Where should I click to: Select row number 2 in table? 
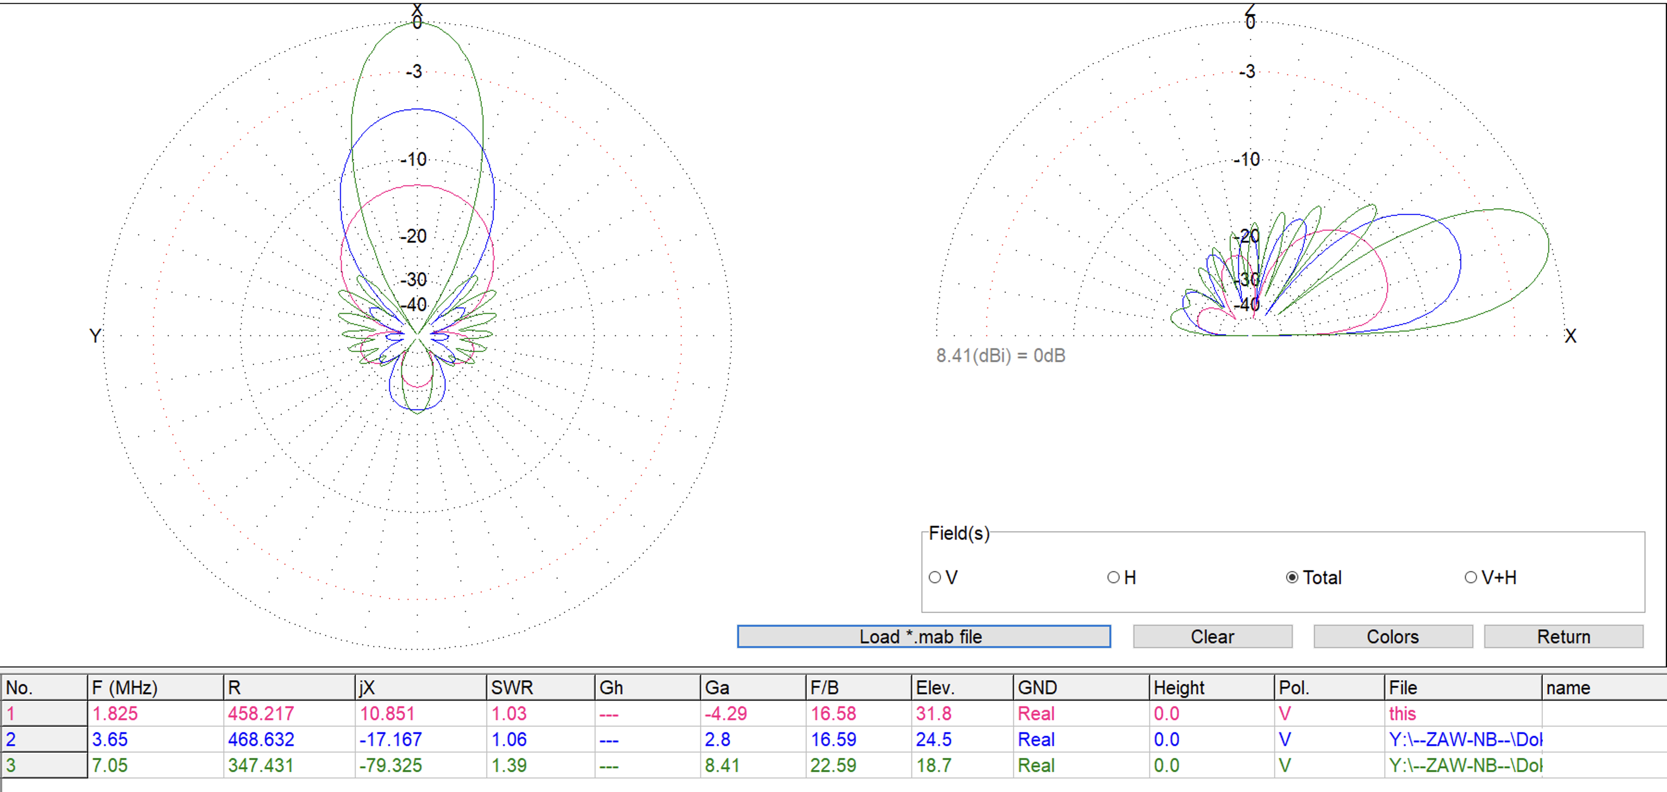(x=44, y=740)
